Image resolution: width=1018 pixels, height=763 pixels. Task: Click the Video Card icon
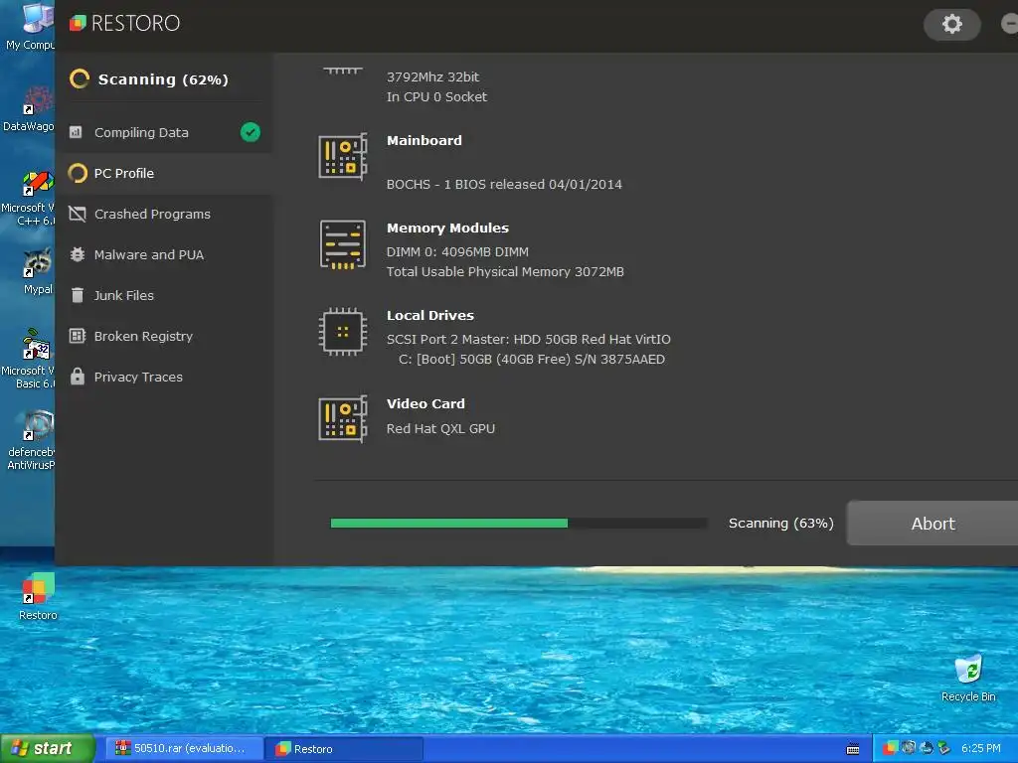(343, 419)
